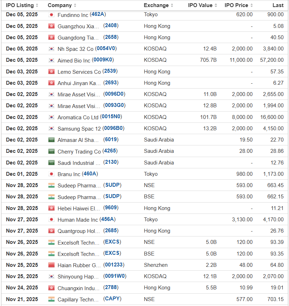Sort by Company column arrows
The height and width of the screenshot is (306, 289).
[75, 5]
